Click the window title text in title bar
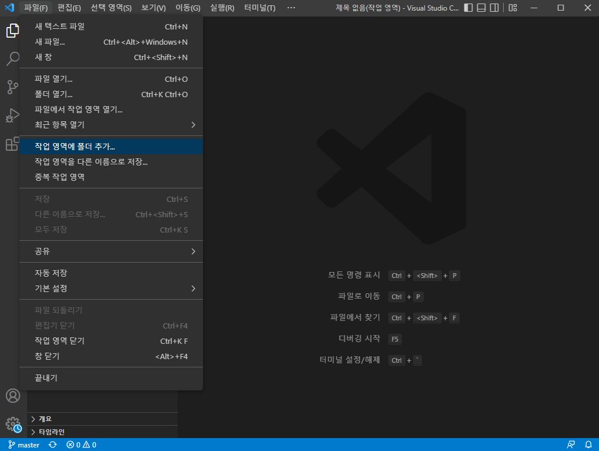The height and width of the screenshot is (451, 599). 397,8
